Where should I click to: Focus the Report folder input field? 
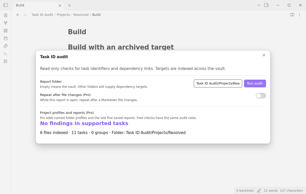pyautogui.click(x=218, y=83)
